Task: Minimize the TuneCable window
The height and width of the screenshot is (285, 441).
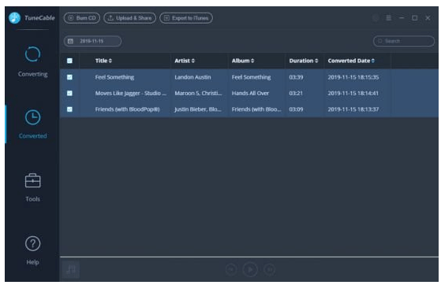Action: pos(402,18)
